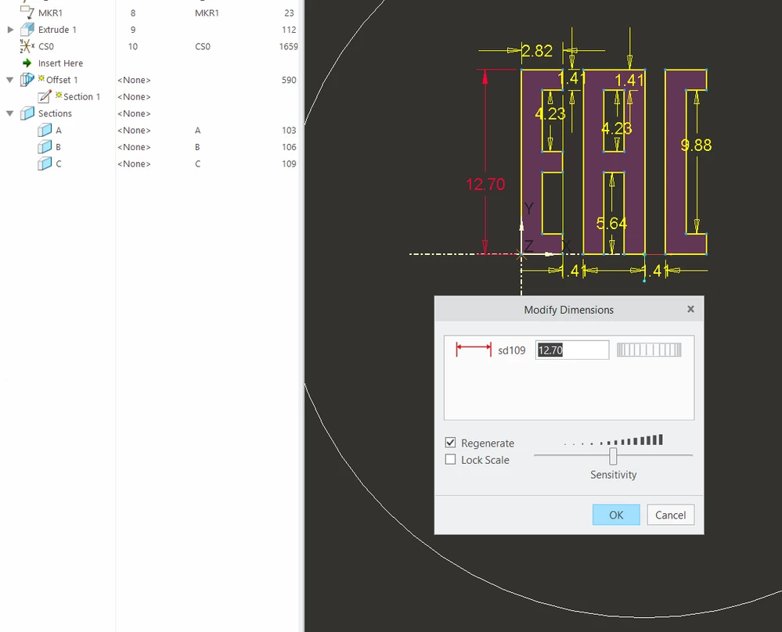
Task: Click the CS0 coordinate system icon
Action: click(27, 46)
